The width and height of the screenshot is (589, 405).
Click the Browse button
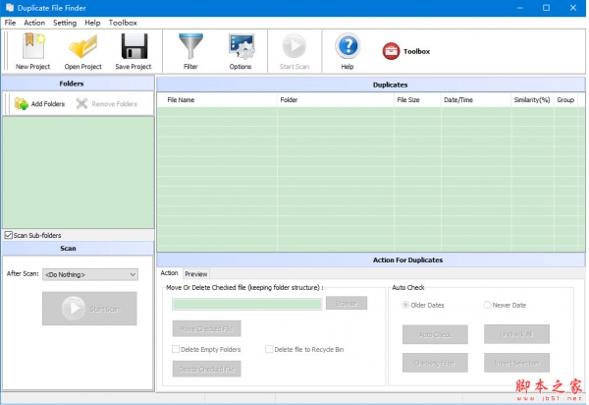pyautogui.click(x=347, y=303)
